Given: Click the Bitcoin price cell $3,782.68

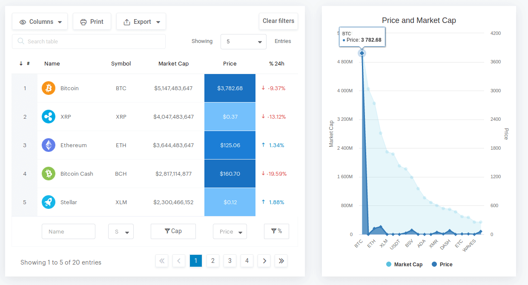Looking at the screenshot, I should (230, 88).
